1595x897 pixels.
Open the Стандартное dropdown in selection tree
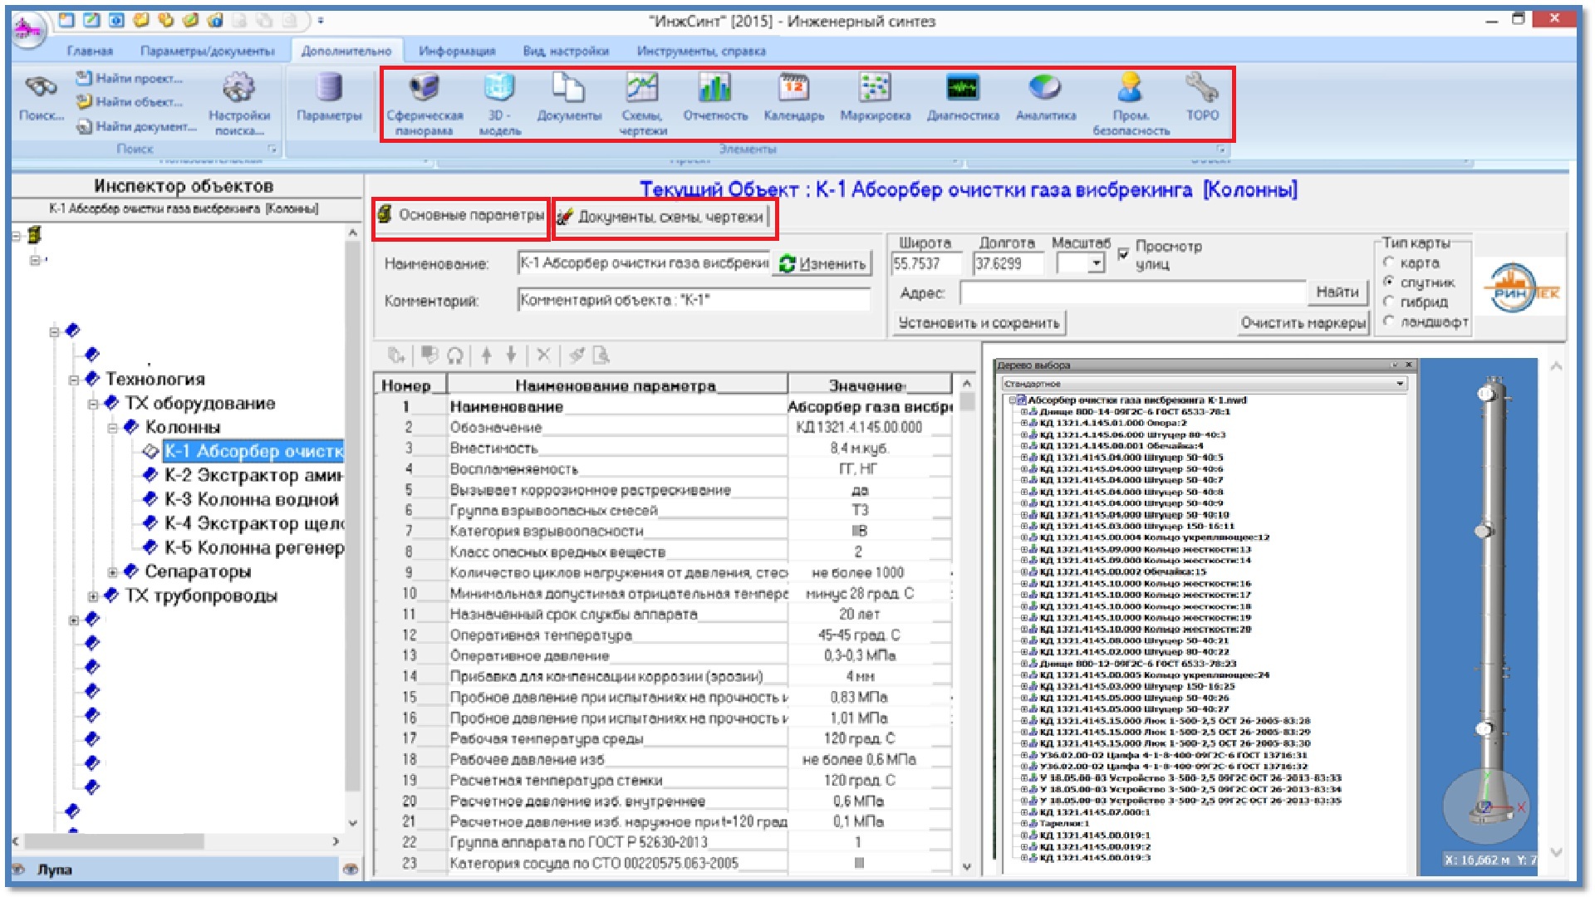1400,384
